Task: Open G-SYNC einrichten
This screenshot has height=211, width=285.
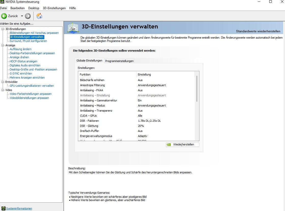Action: point(21,73)
